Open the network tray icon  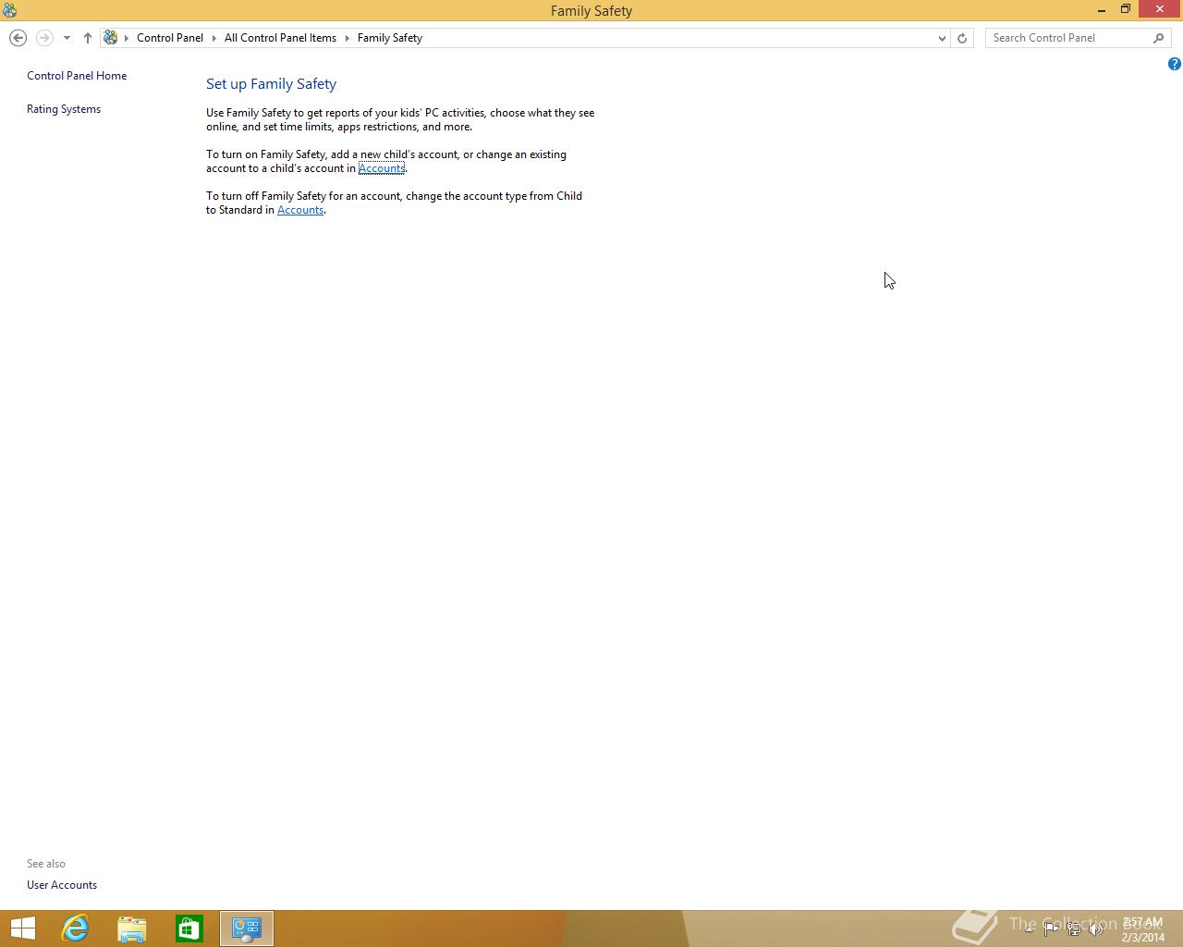pyautogui.click(x=1074, y=929)
